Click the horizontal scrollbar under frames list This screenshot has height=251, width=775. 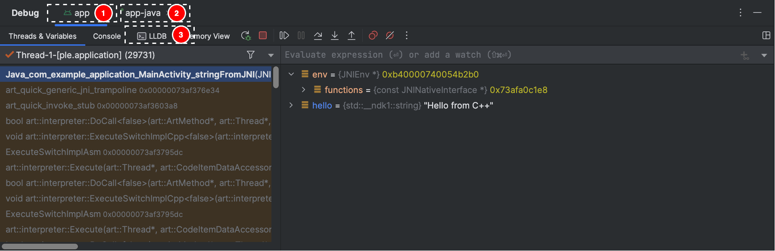pyautogui.click(x=40, y=246)
